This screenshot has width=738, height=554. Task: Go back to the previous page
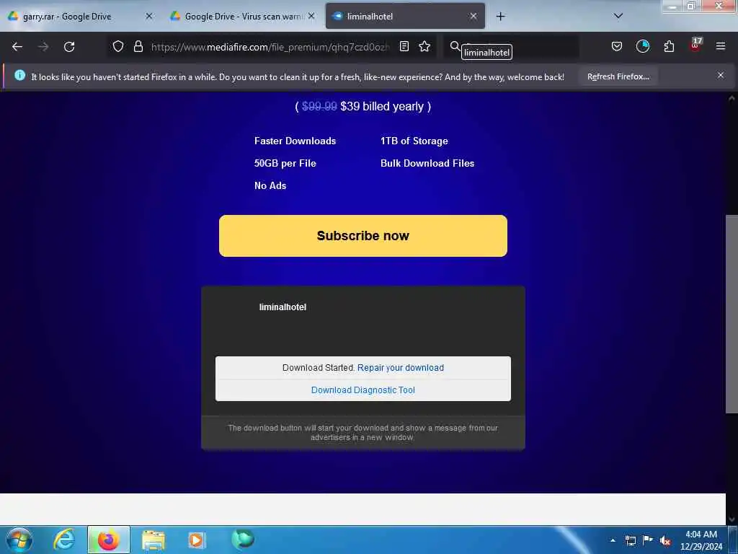pos(17,47)
